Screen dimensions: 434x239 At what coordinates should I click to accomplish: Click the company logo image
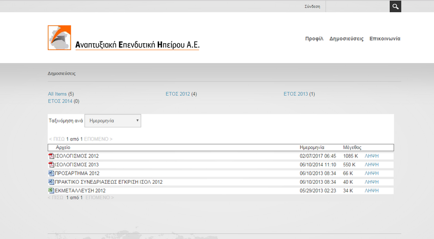(x=124, y=38)
